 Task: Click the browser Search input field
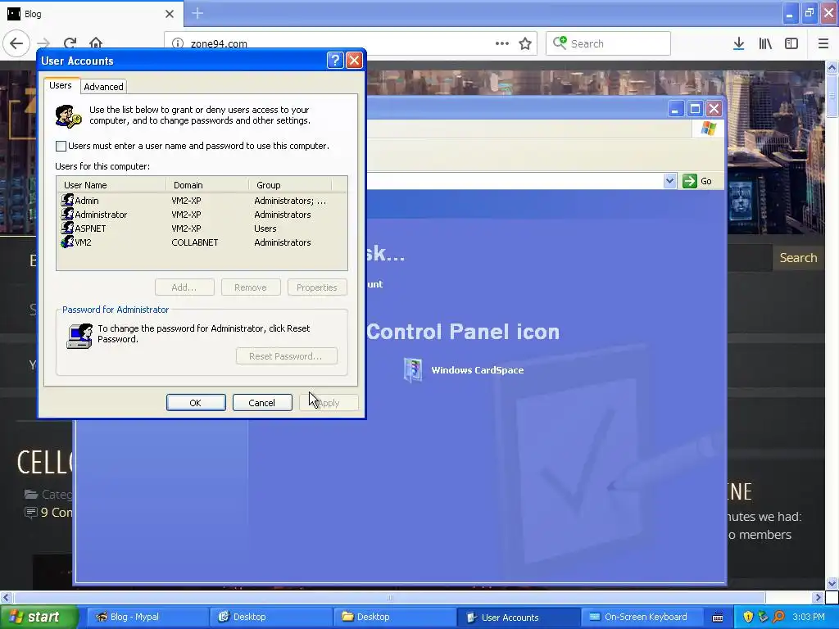click(608, 44)
